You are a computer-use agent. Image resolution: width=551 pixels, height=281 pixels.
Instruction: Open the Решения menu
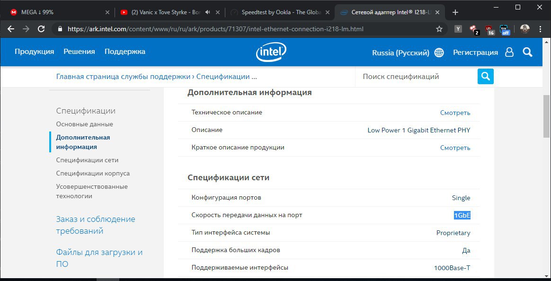click(x=79, y=52)
